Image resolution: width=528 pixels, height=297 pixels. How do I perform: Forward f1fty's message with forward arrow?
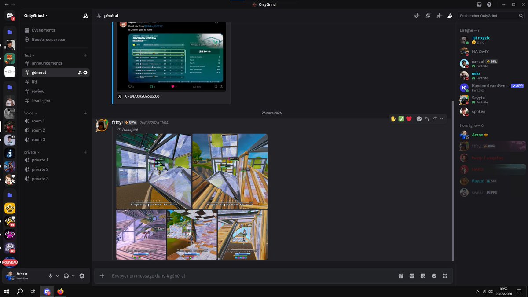435,119
